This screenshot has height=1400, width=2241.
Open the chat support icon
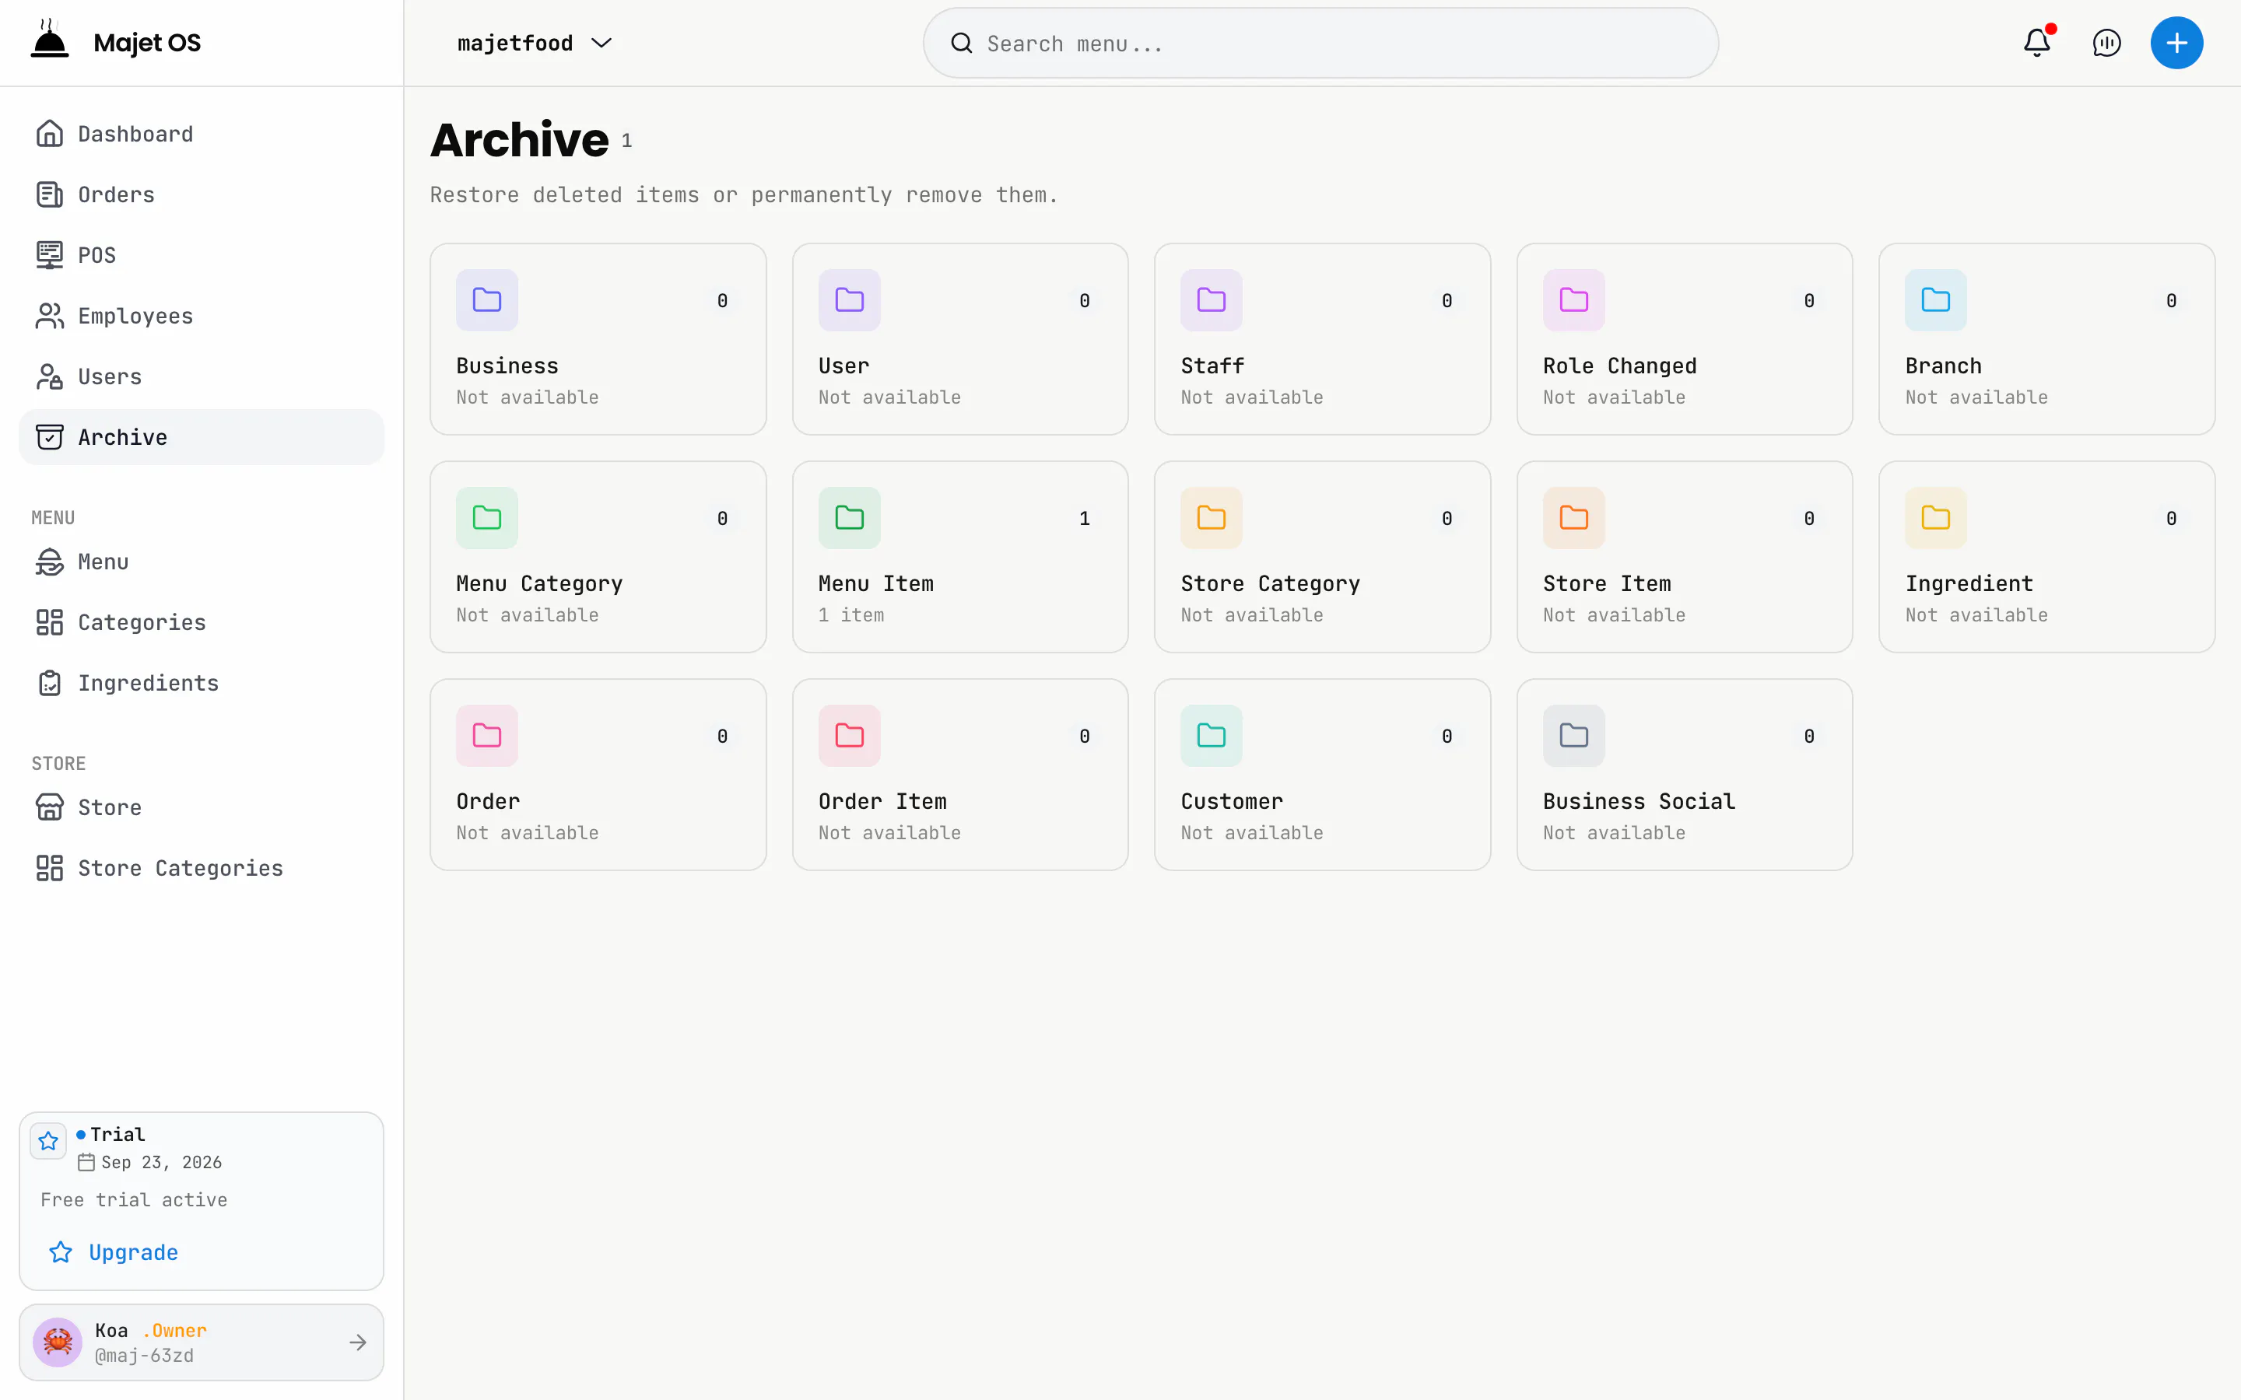click(x=2106, y=43)
